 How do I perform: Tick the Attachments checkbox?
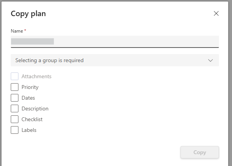tap(15, 76)
